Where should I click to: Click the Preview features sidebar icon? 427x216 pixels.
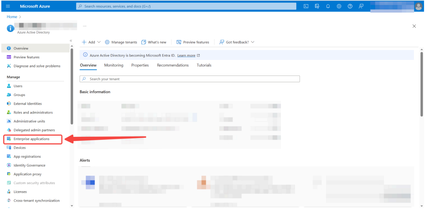[x=9, y=57]
